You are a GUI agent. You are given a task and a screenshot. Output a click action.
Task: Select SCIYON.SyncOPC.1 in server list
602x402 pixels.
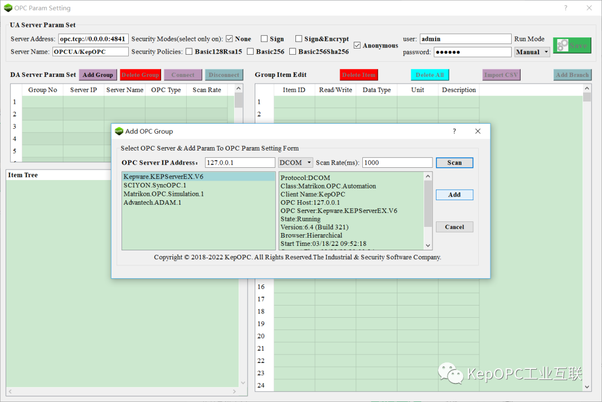(x=198, y=185)
